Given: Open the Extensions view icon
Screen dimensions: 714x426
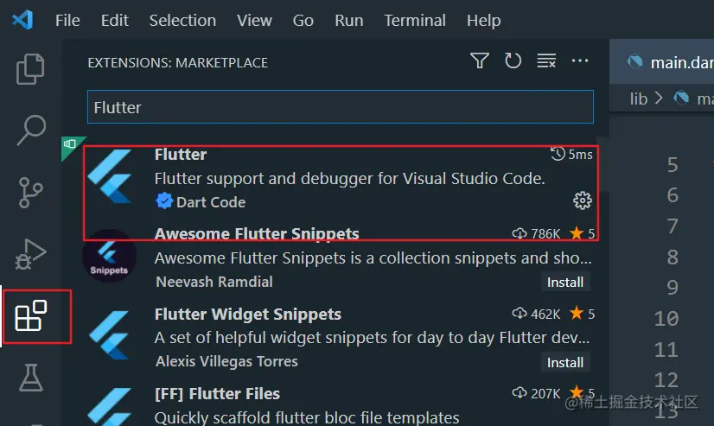Looking at the screenshot, I should pos(31,317).
